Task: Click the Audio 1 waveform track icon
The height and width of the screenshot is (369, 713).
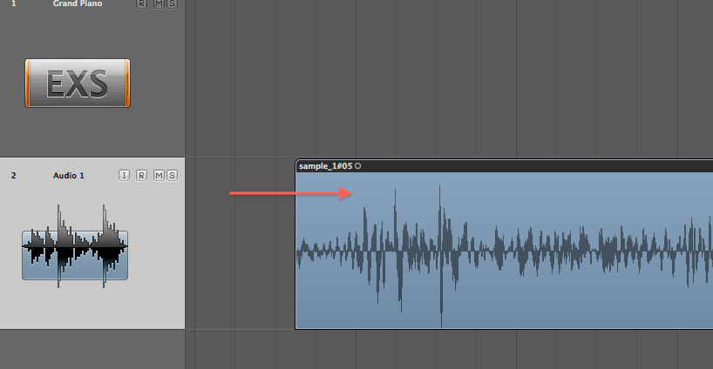Action: click(x=75, y=254)
